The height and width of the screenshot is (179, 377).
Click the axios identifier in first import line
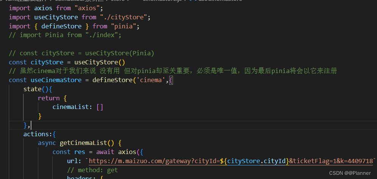[43, 8]
